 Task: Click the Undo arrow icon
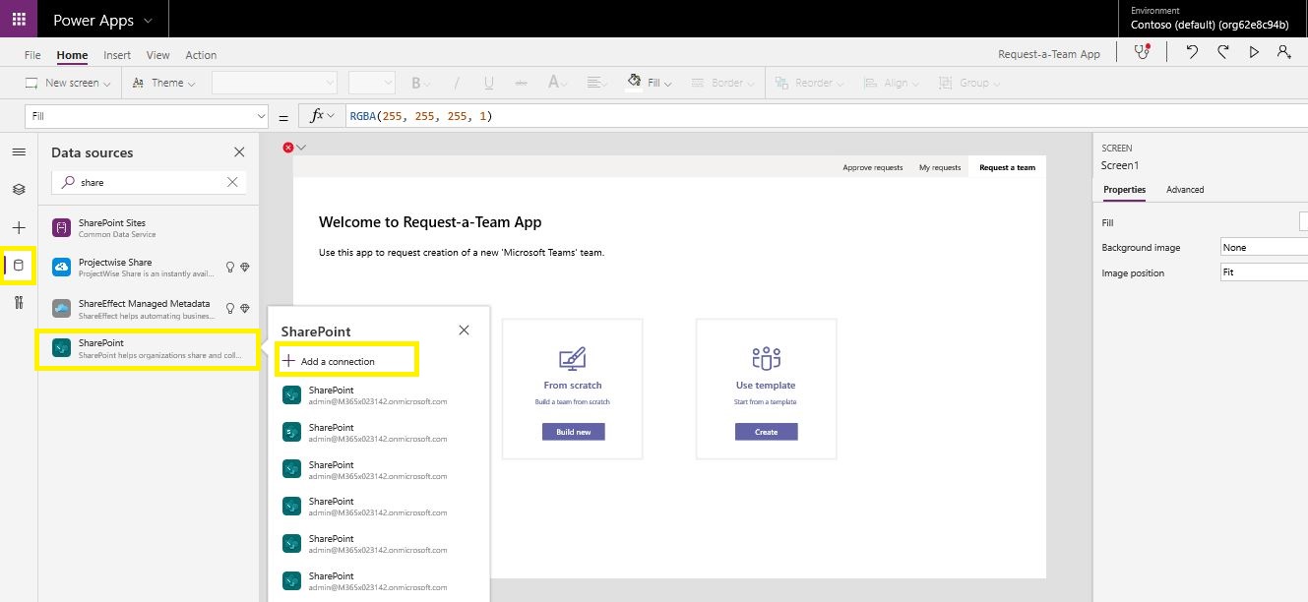1192,53
